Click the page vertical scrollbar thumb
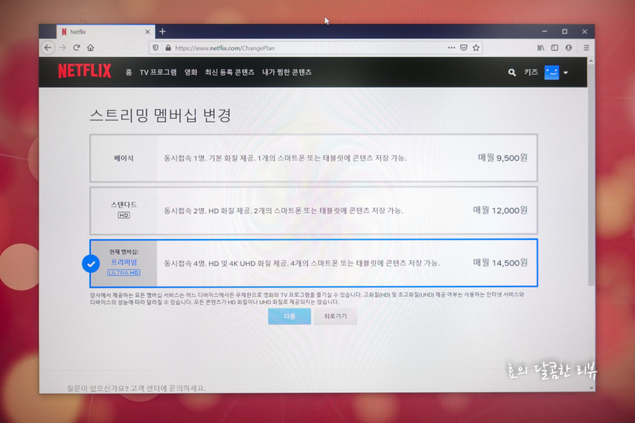 [591, 176]
